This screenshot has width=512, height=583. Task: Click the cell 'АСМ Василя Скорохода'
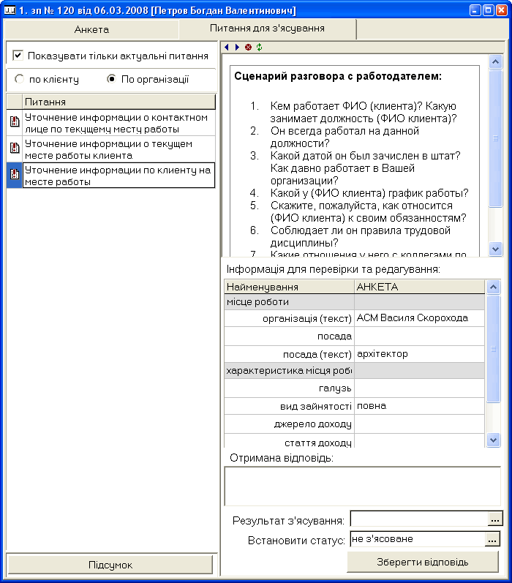(x=419, y=318)
